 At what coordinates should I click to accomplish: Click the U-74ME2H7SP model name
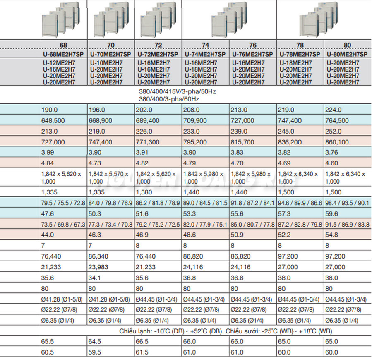coord(205,54)
